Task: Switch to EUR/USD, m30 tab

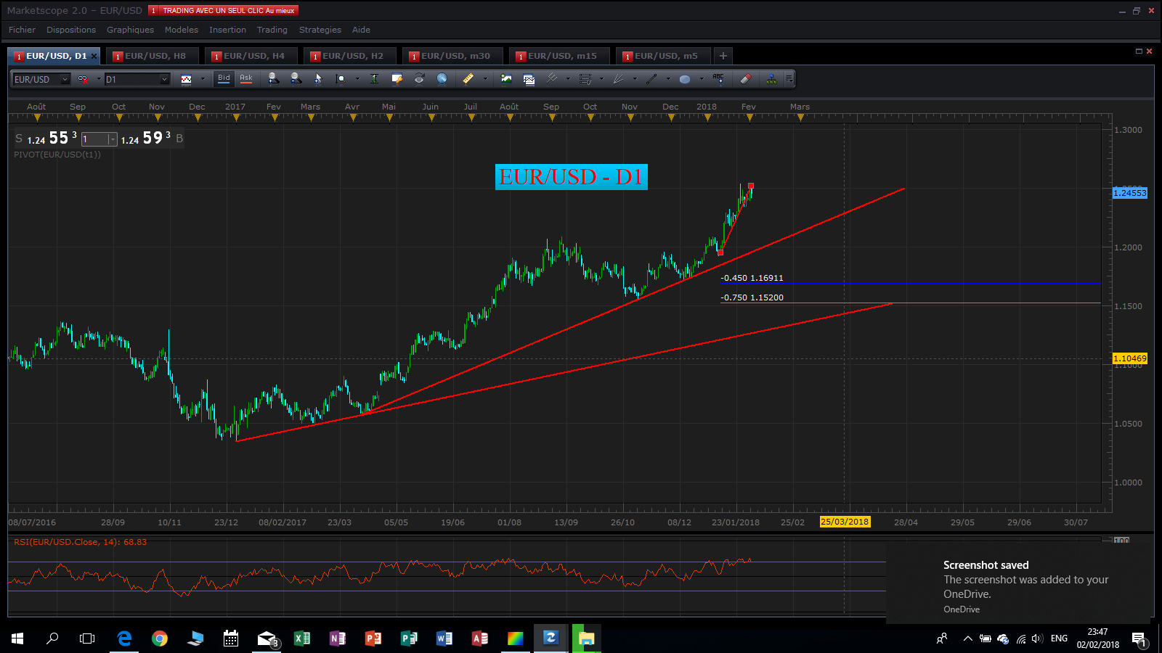Action: [453, 56]
